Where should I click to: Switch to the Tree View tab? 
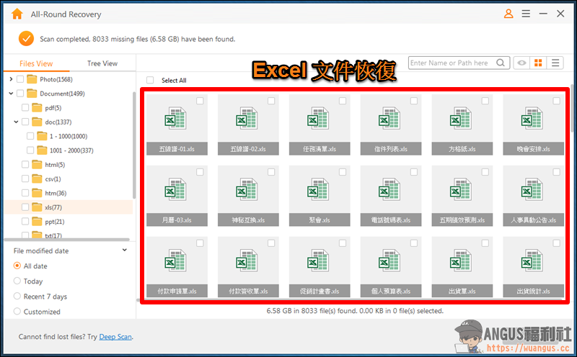pos(102,63)
